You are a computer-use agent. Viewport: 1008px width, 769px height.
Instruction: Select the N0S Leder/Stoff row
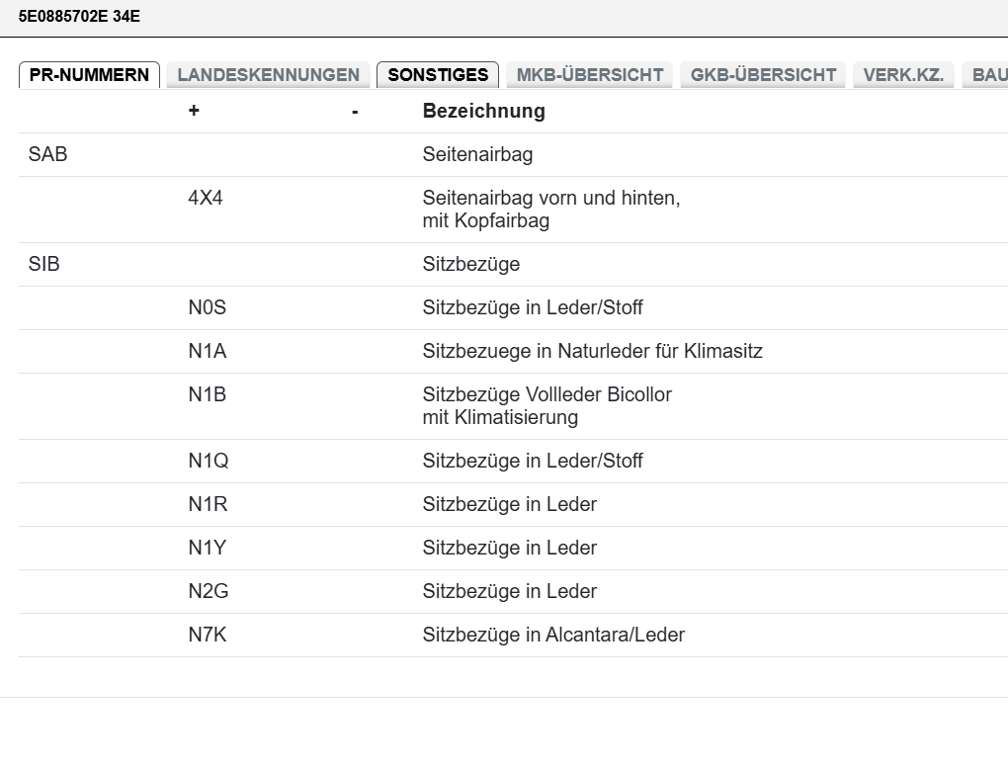[514, 308]
